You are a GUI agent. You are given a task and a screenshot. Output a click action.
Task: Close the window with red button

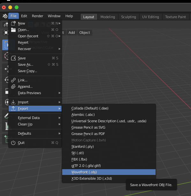[4, 7]
